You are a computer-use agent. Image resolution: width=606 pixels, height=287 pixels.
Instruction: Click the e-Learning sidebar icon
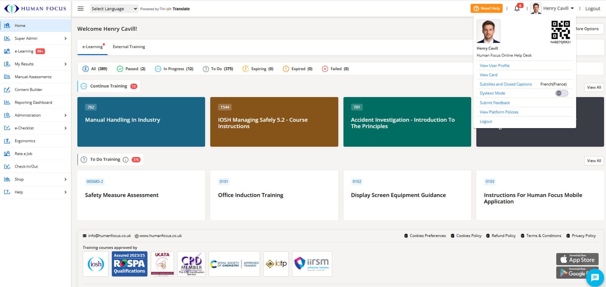pyautogui.click(x=7, y=51)
